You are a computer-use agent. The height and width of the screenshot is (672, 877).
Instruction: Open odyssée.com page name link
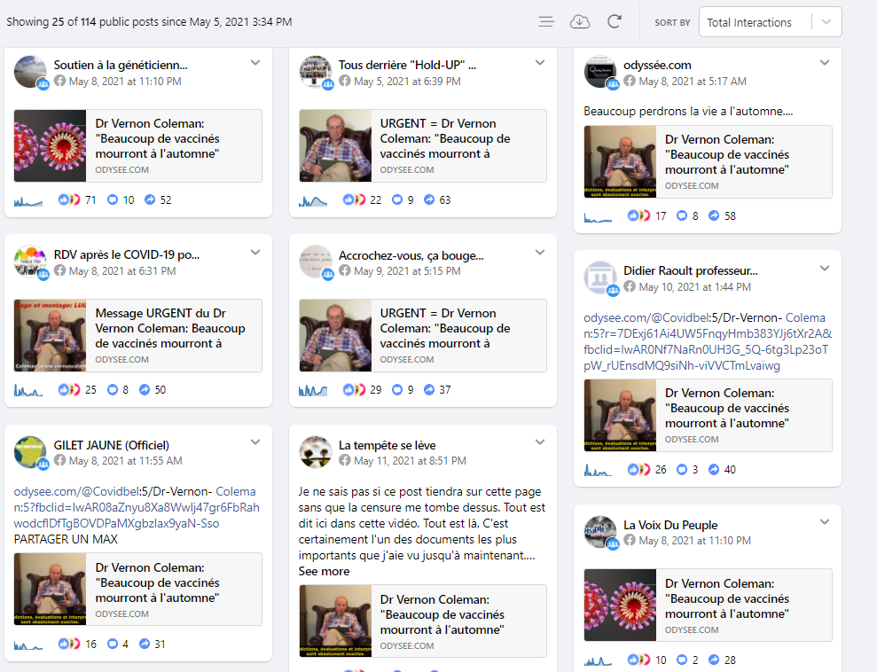click(657, 65)
